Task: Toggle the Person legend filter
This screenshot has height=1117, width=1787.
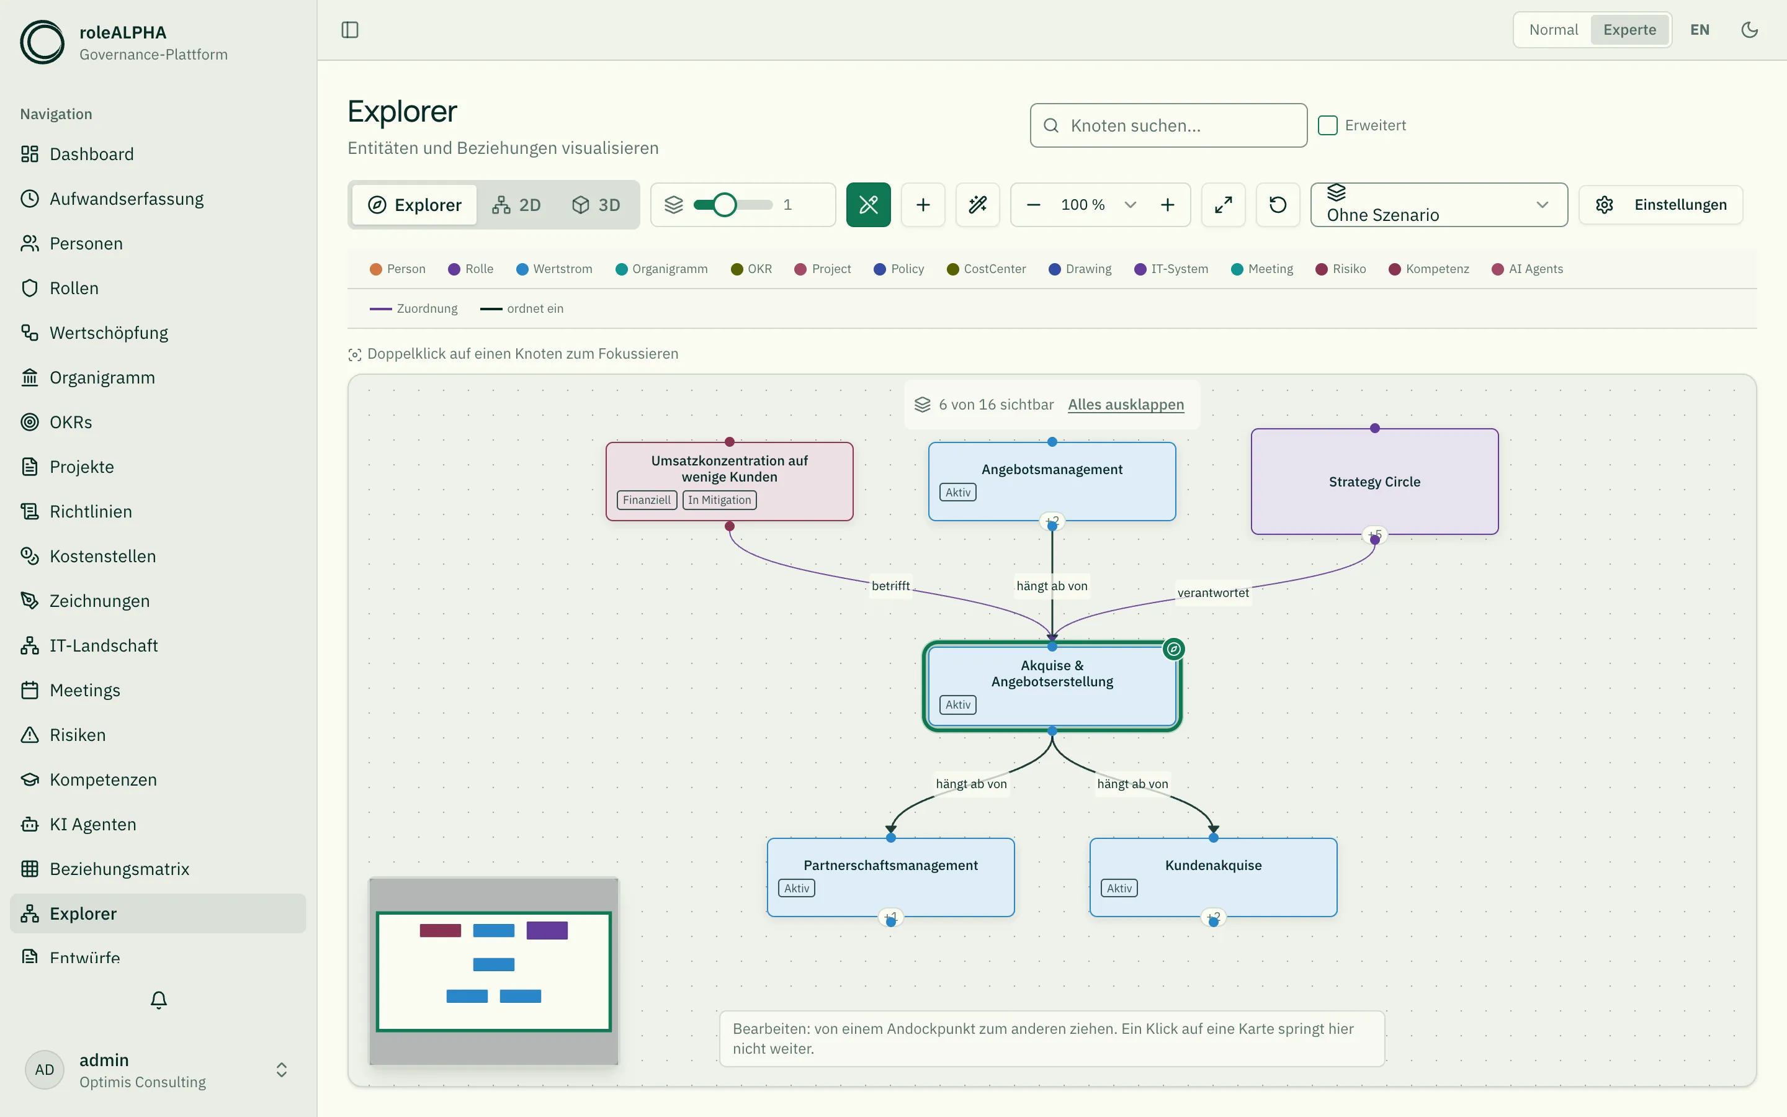Action: [x=398, y=269]
